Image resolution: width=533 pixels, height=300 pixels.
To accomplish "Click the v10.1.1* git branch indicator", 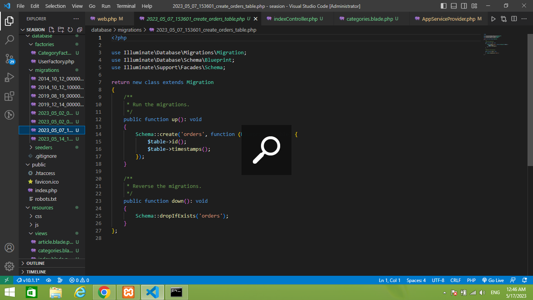I will (28, 280).
